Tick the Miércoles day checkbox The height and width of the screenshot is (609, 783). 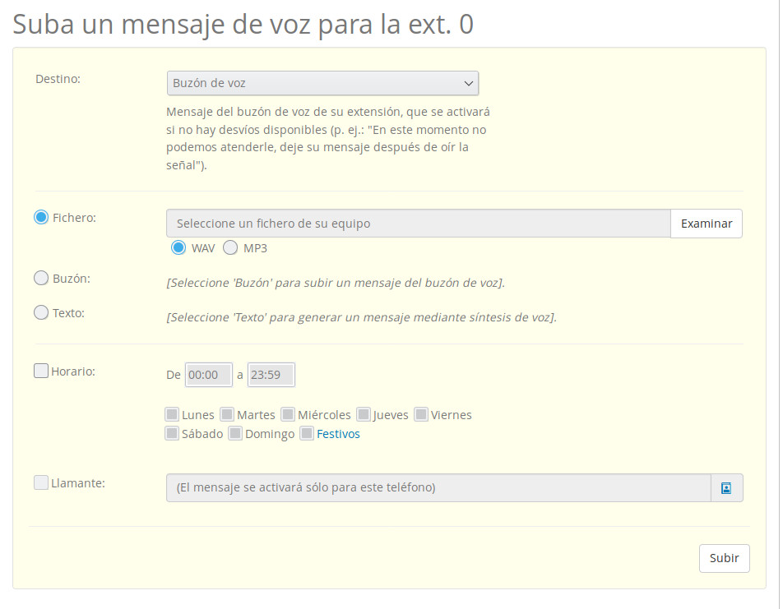pos(288,414)
